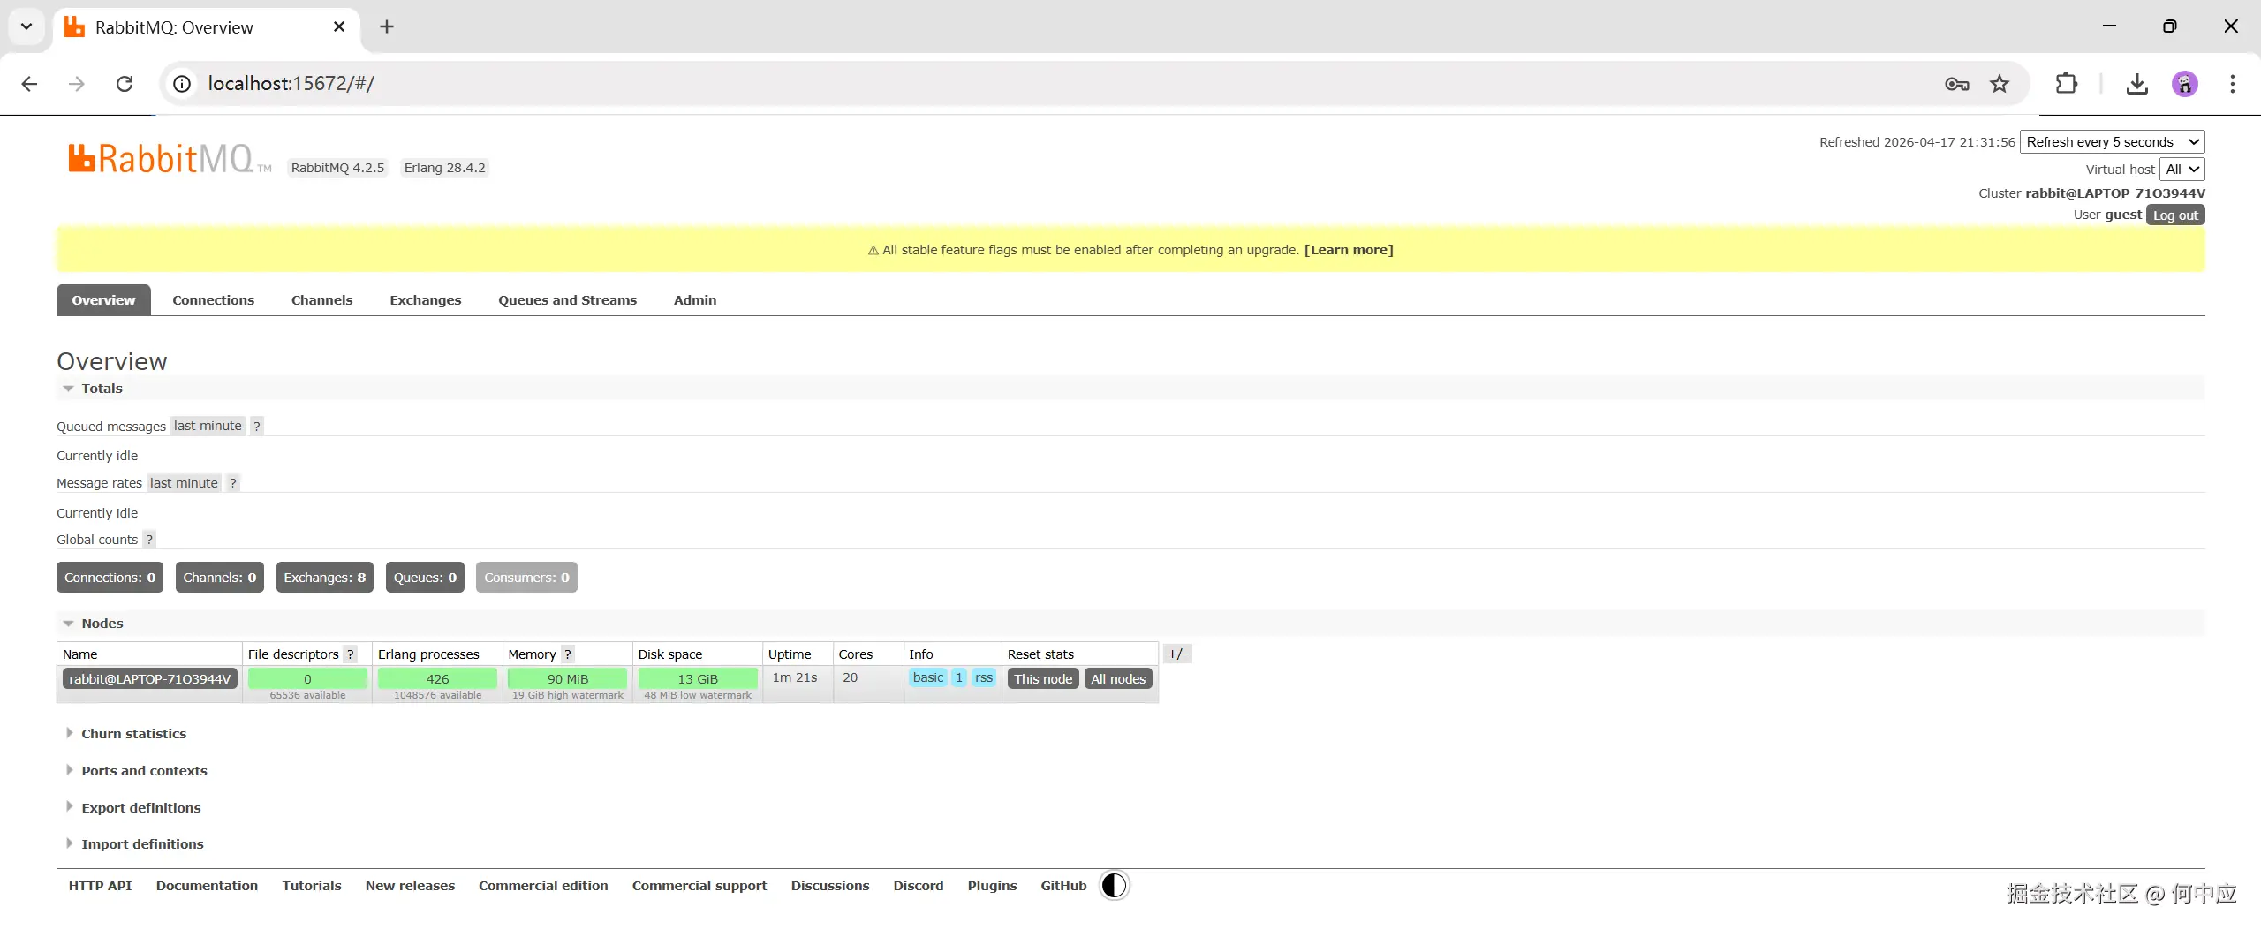Click the Channels: 0 count button
Viewport: 2261px width, 930px height.
[x=220, y=578]
